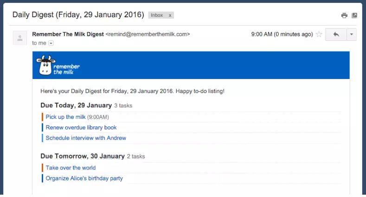
Task: Click sender name Remember The Milk Digest
Action: pos(68,34)
